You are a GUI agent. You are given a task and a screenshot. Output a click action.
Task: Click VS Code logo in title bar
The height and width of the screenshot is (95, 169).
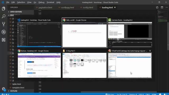point(3,2)
